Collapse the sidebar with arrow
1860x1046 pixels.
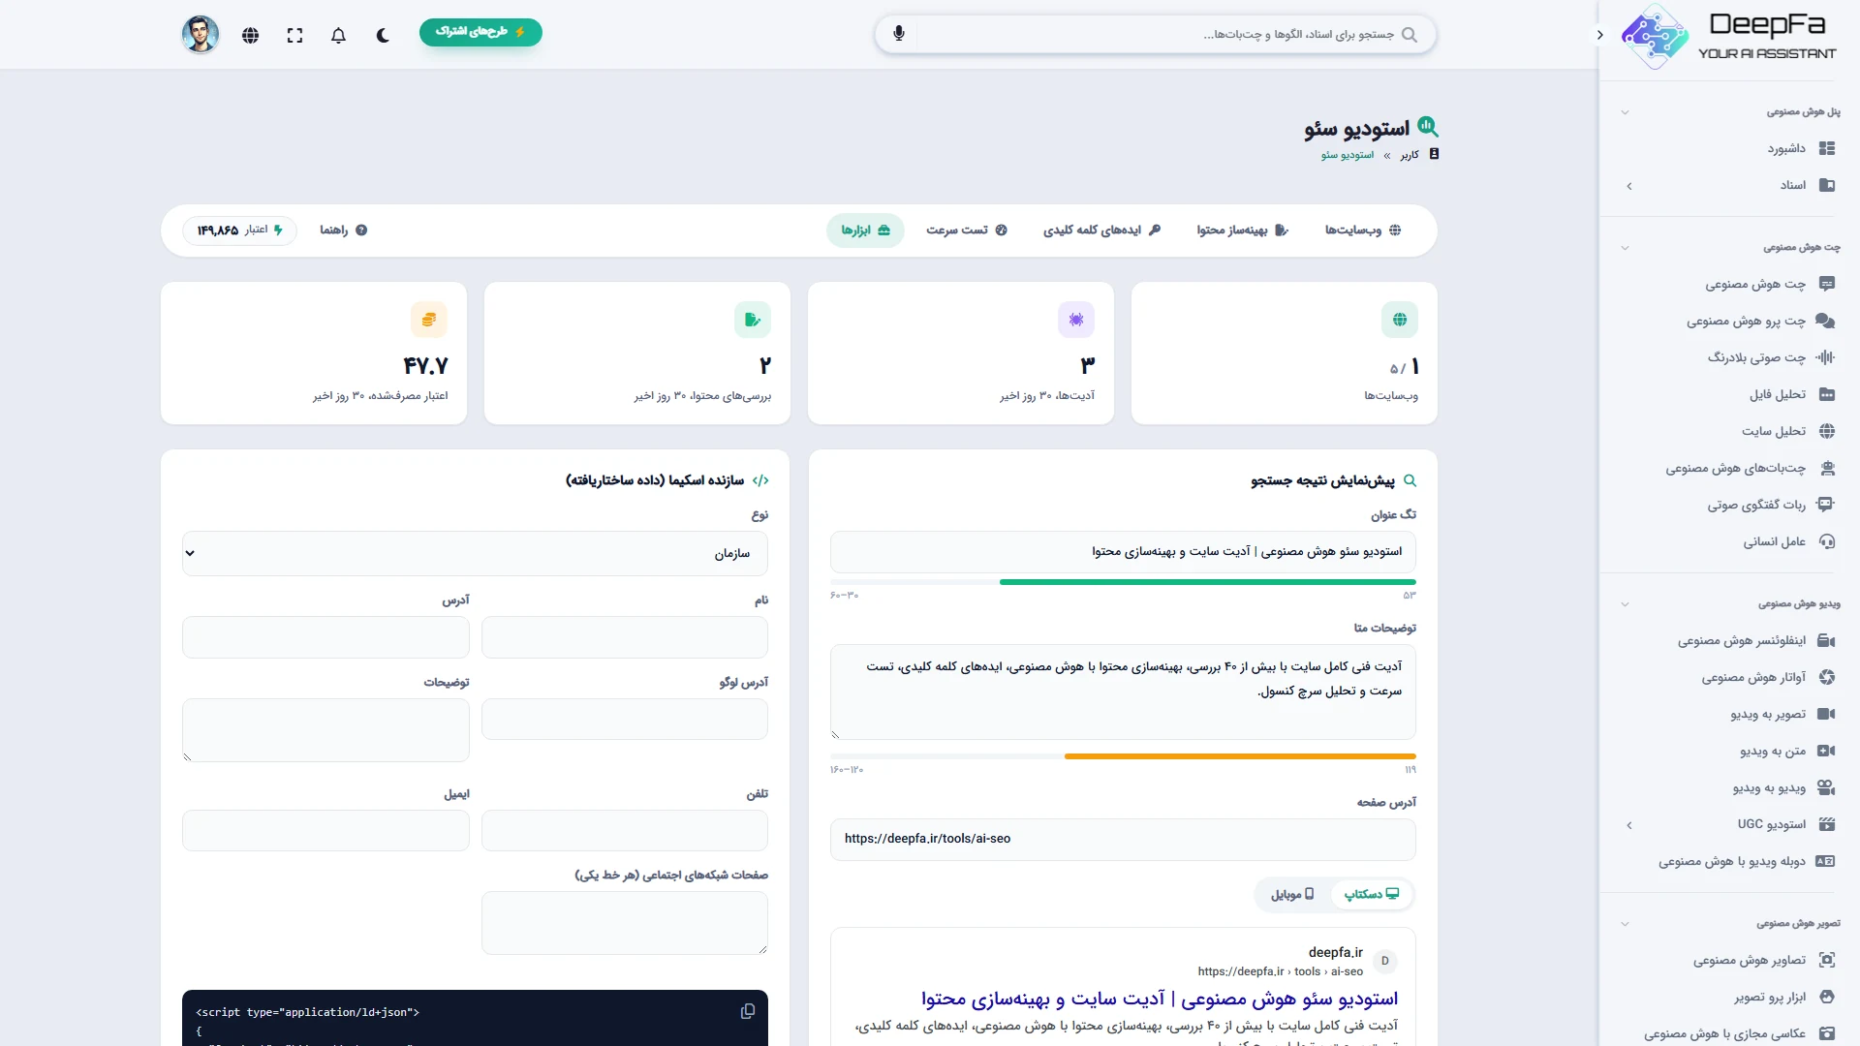point(1599,35)
